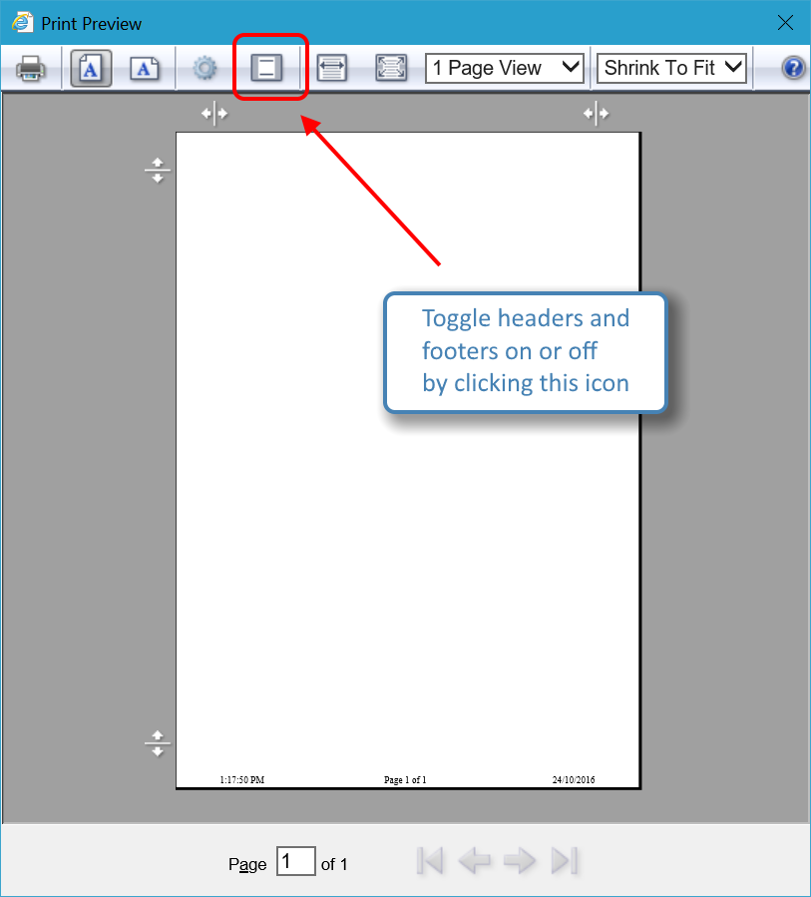Go to the next page

click(519, 861)
